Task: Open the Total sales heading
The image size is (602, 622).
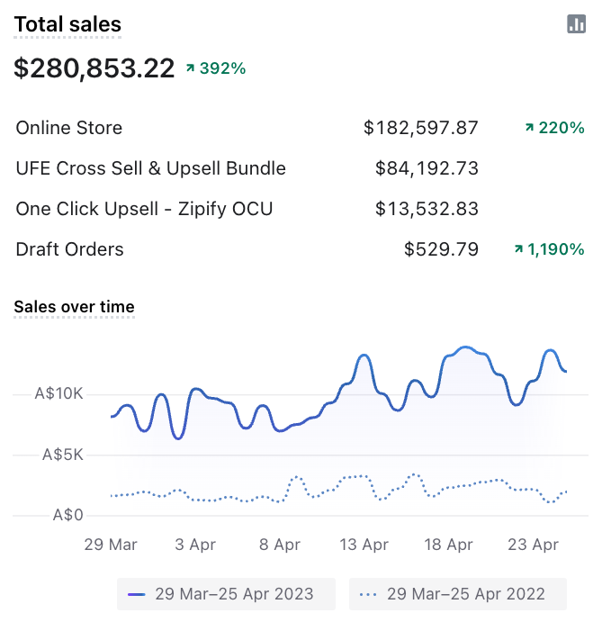Action: [67, 25]
